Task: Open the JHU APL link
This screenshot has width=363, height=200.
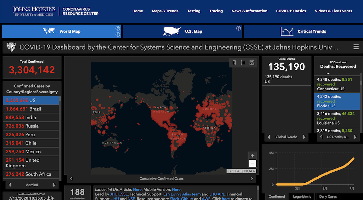Action: tap(217, 194)
